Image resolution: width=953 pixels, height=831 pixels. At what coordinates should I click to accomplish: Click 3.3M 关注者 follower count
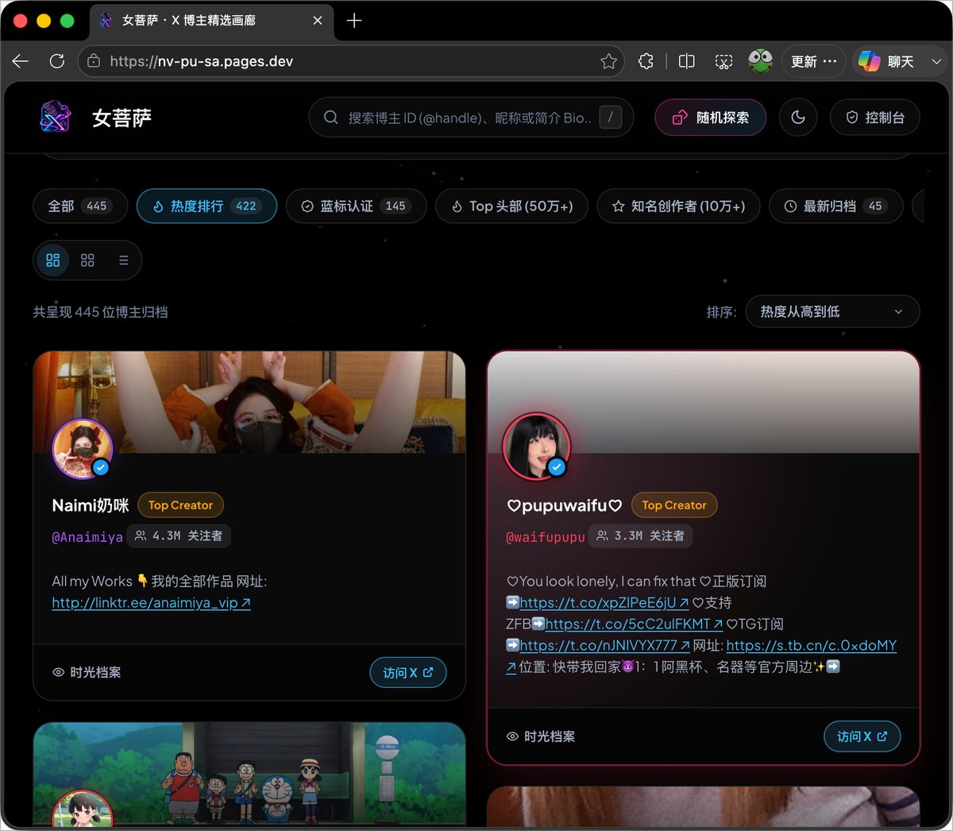click(640, 536)
